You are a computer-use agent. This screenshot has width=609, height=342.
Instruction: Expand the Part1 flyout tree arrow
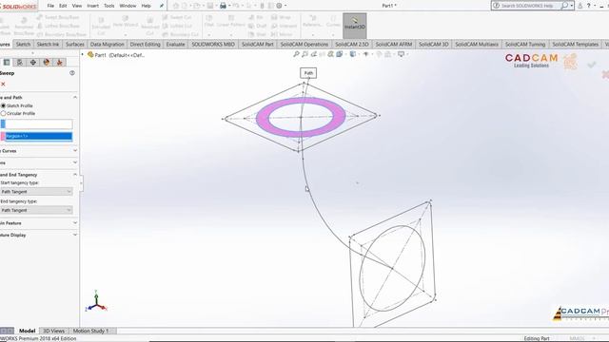click(83, 55)
